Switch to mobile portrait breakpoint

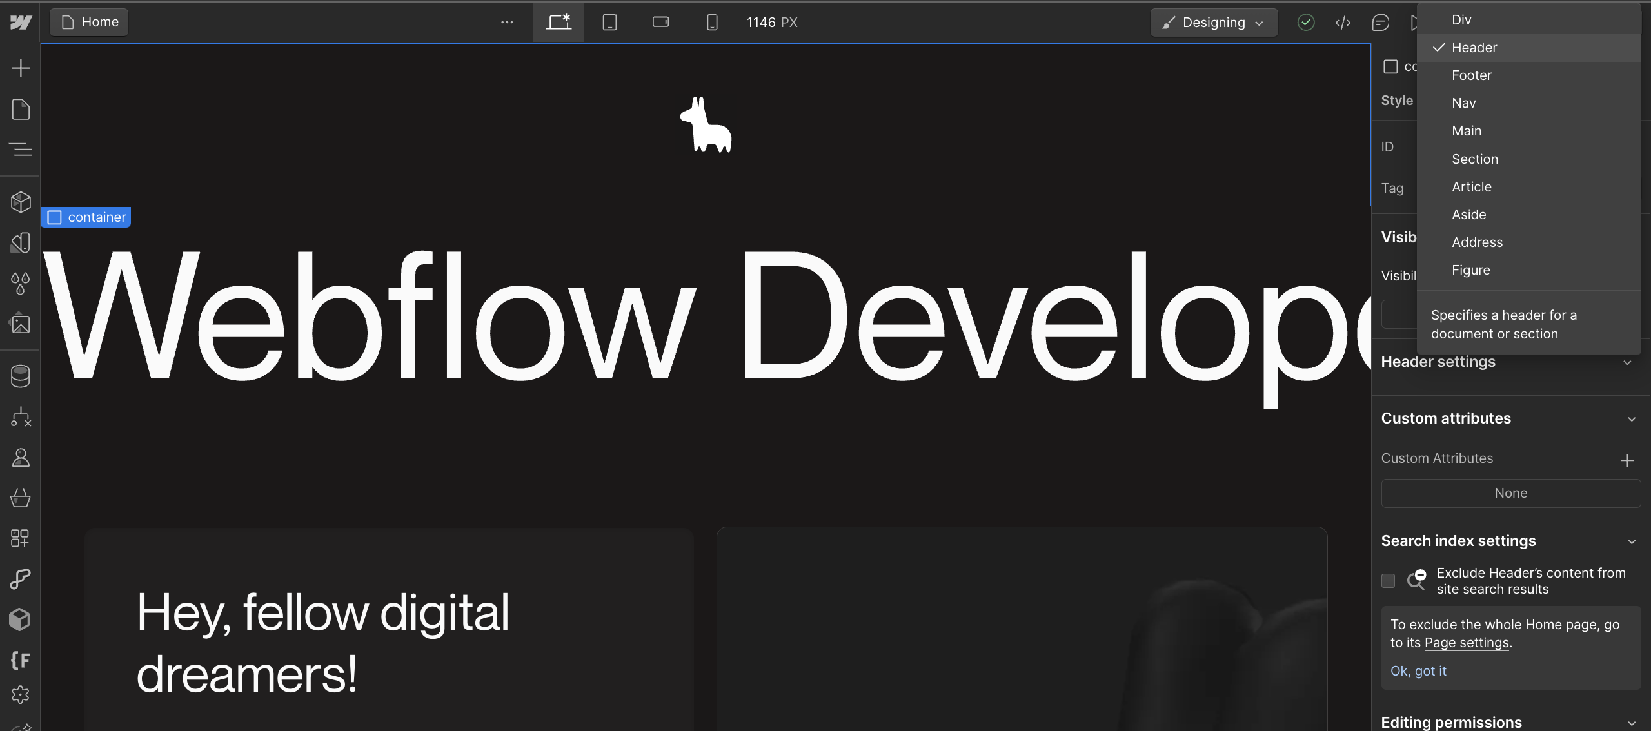click(x=712, y=23)
